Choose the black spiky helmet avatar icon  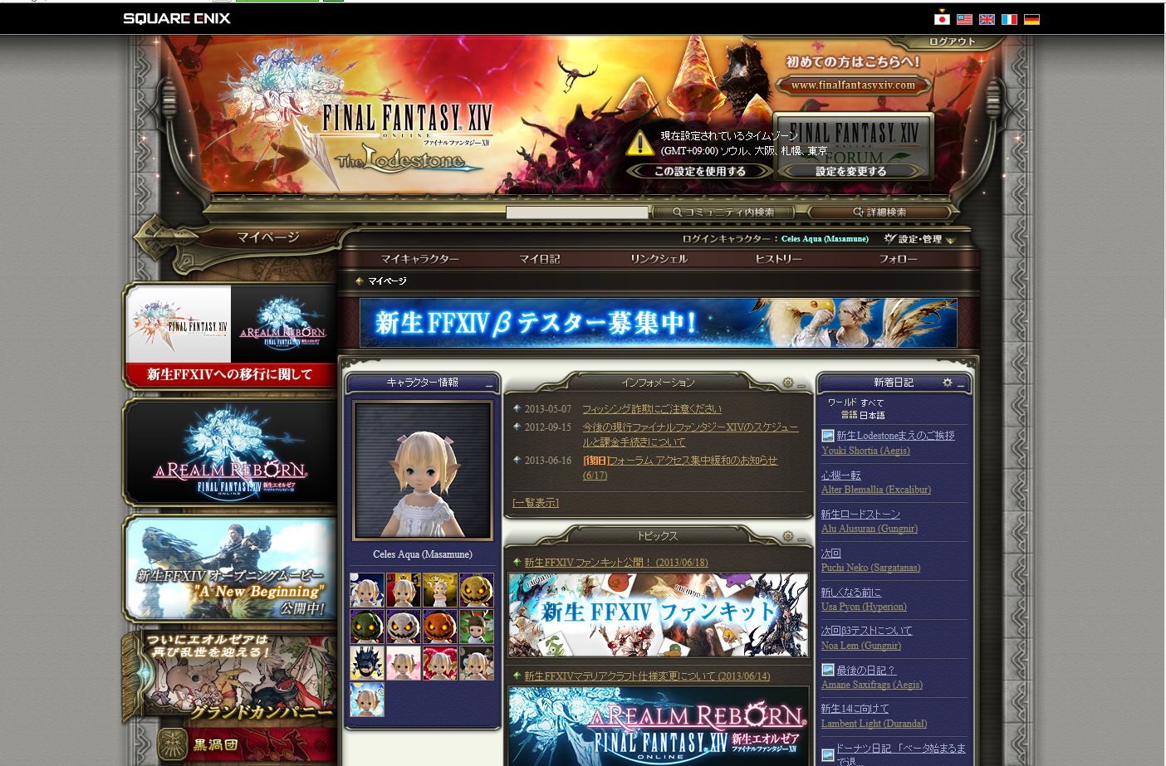pyautogui.click(x=366, y=663)
